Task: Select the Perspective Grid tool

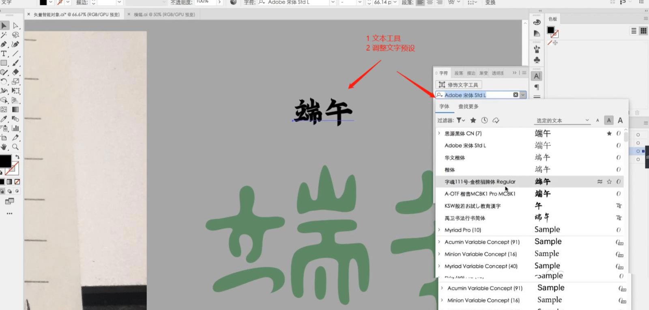Action: pos(15,100)
